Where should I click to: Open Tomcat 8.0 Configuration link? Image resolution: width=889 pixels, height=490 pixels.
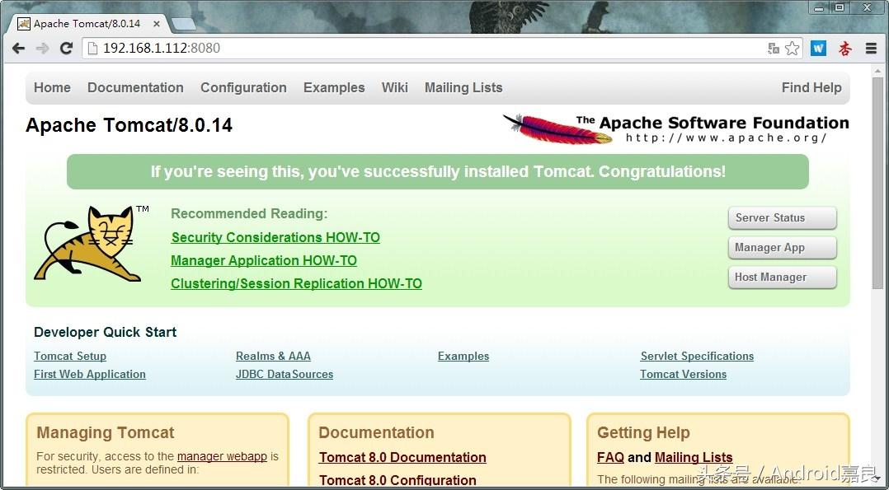pos(397,480)
